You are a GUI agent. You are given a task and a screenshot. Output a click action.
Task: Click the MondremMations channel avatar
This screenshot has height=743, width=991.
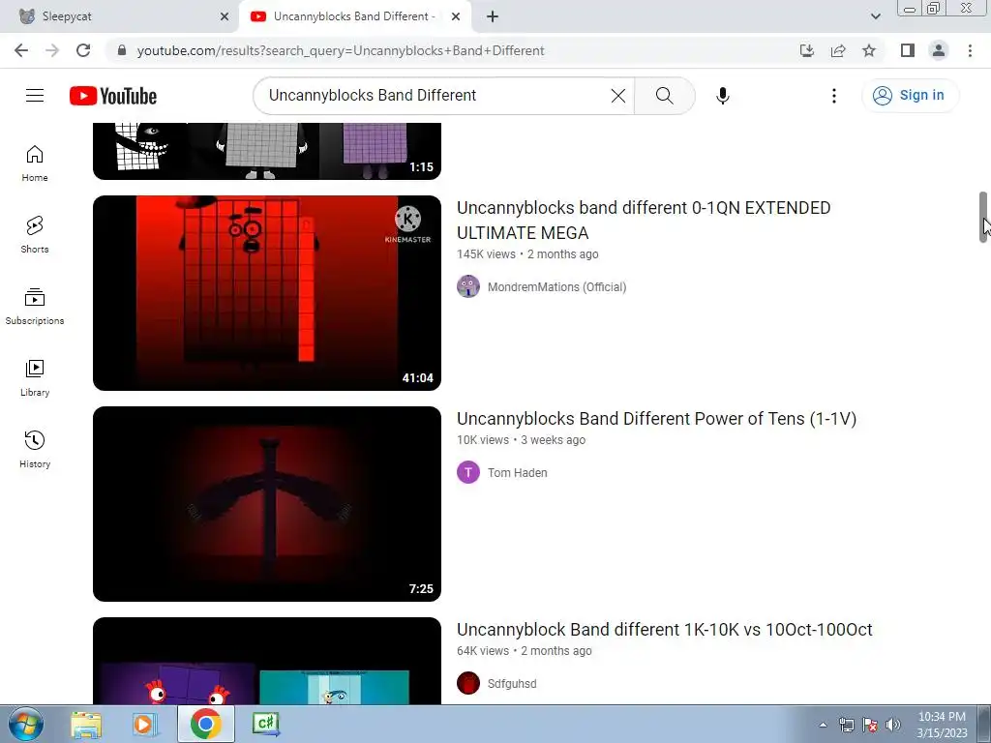468,286
